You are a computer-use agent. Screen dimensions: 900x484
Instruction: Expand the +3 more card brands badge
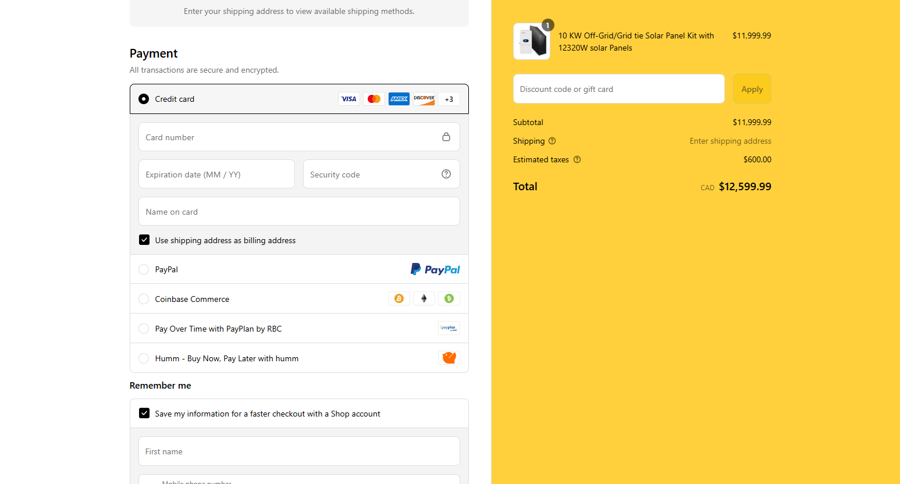pos(449,99)
